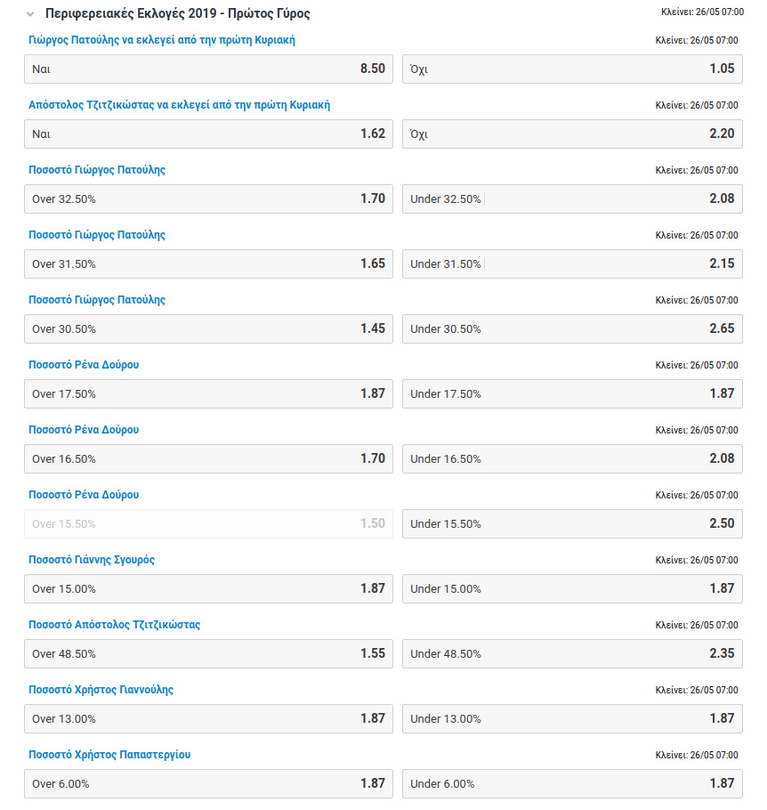Select Under 6.00% for Παπαστεργίου
The image size is (767, 810).
coord(572,784)
